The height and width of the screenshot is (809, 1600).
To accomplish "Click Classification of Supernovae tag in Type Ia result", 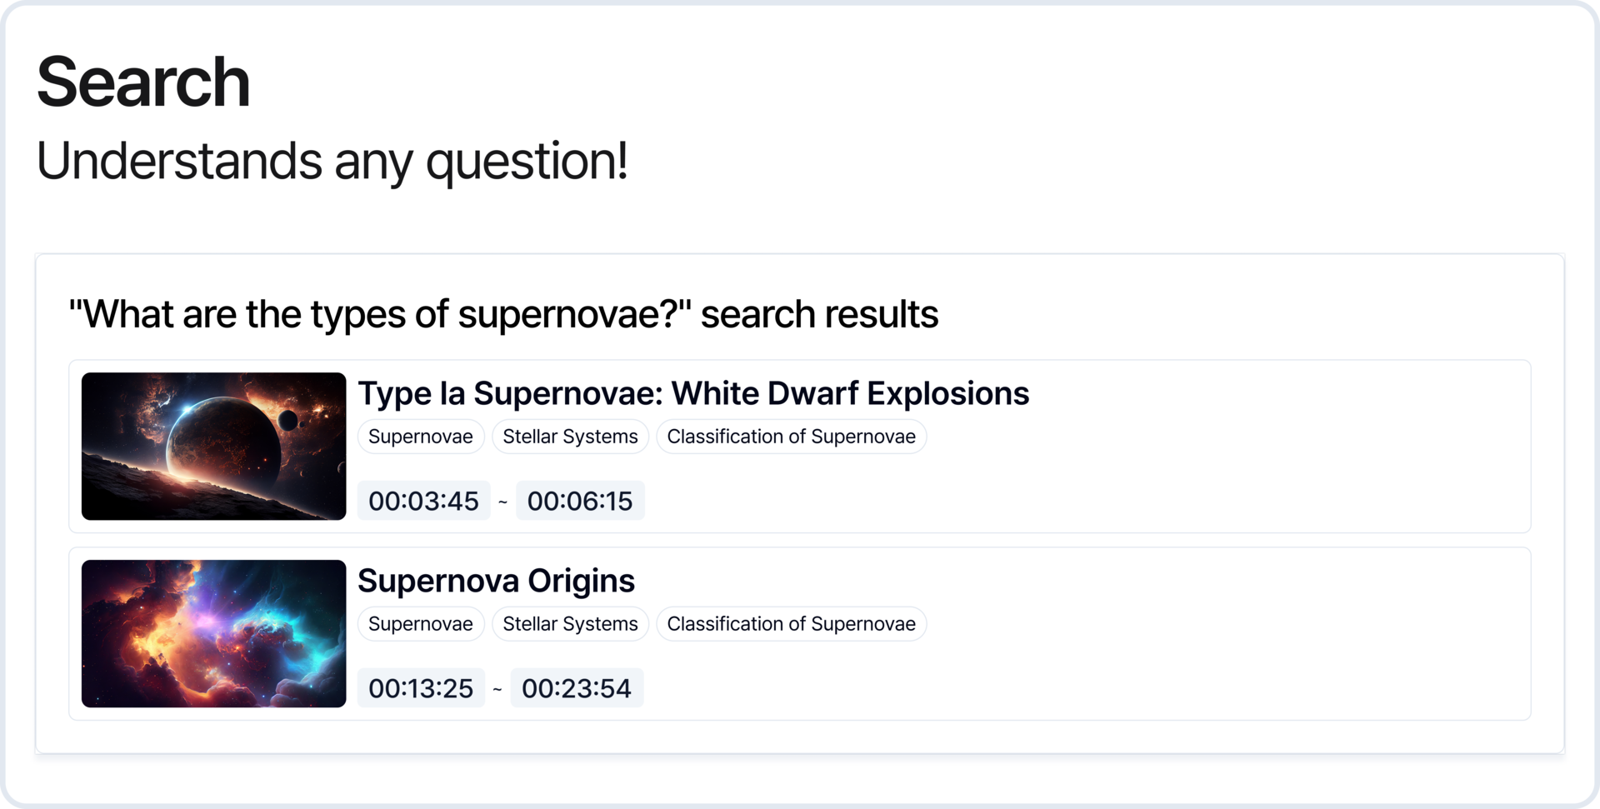I will (x=791, y=437).
